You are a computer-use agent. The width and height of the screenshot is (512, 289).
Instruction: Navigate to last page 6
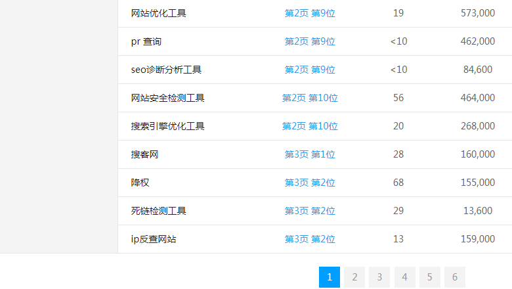454,277
